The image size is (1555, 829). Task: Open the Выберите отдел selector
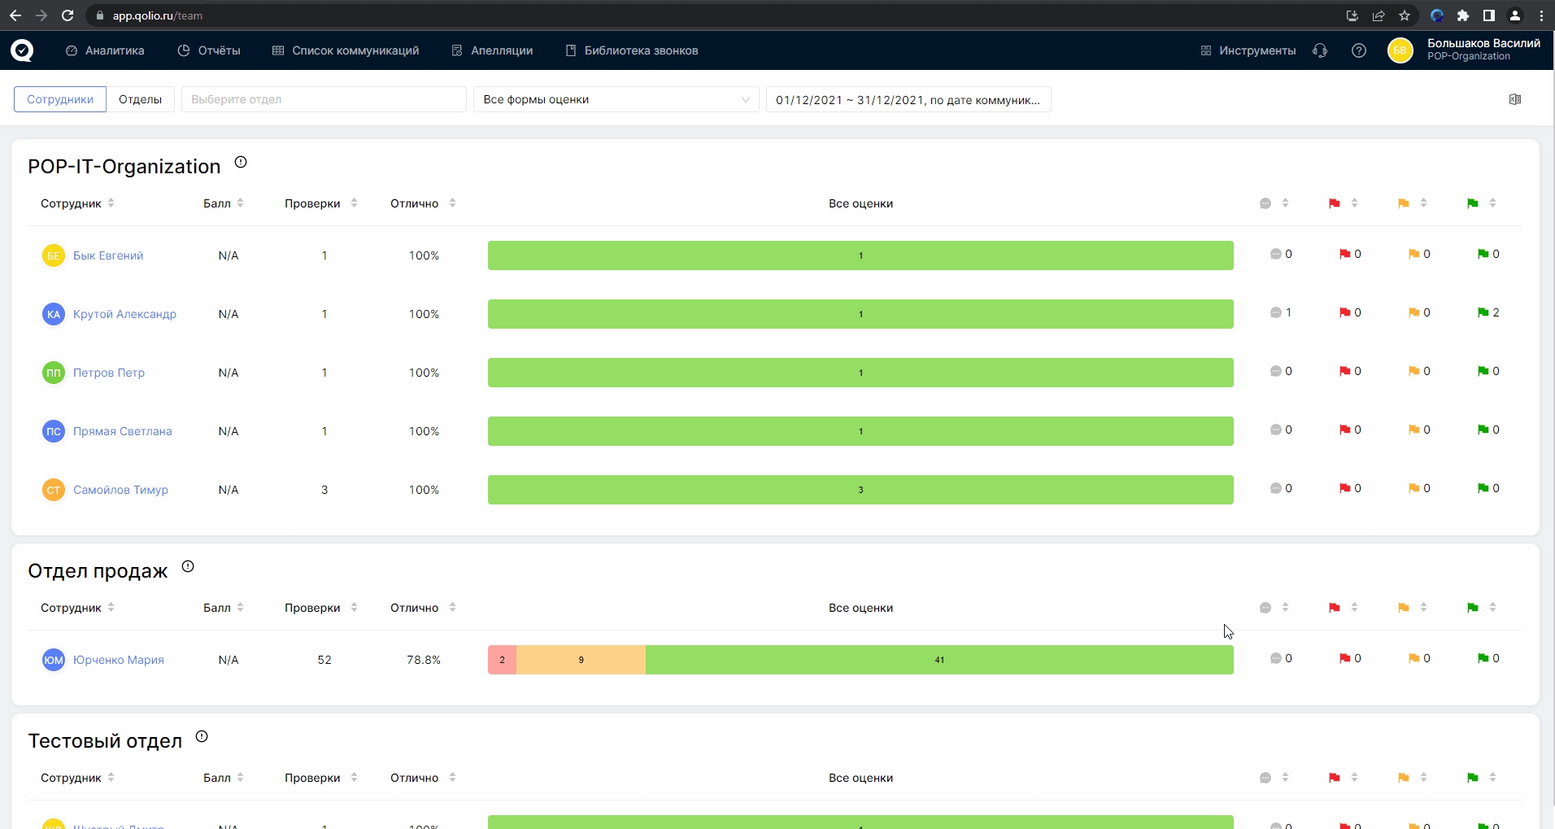pyautogui.click(x=323, y=99)
